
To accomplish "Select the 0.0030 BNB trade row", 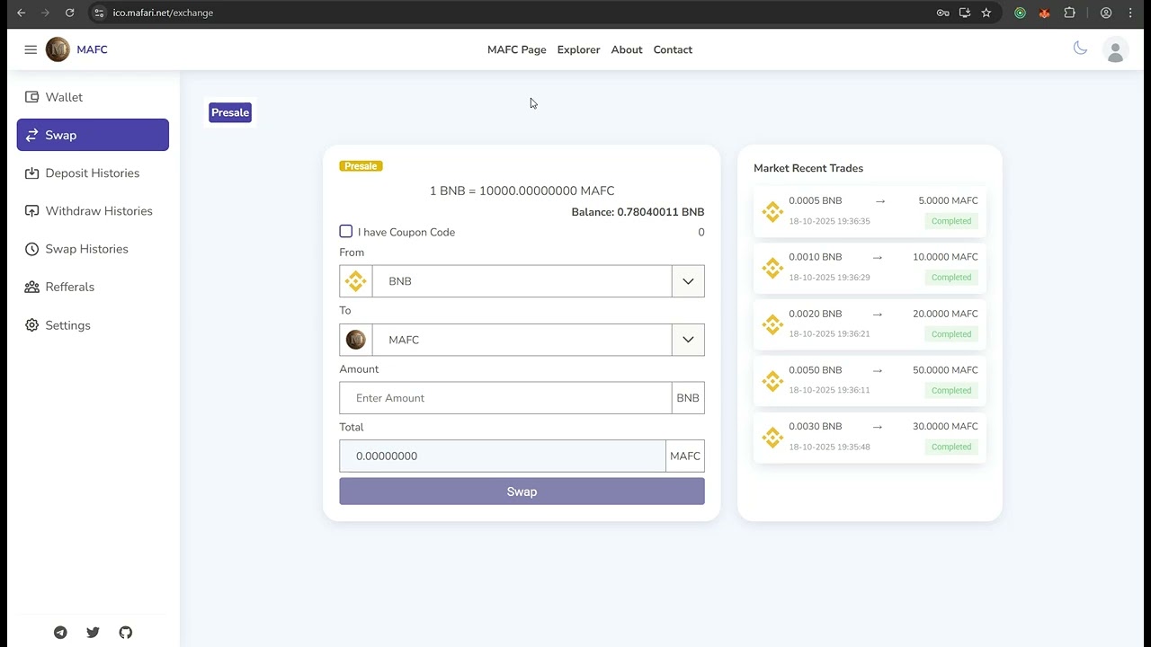I will coord(870,437).
